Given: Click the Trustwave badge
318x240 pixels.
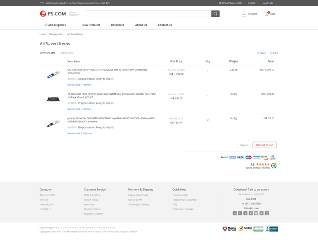Looking at the screenshot, I should (x=258, y=229).
